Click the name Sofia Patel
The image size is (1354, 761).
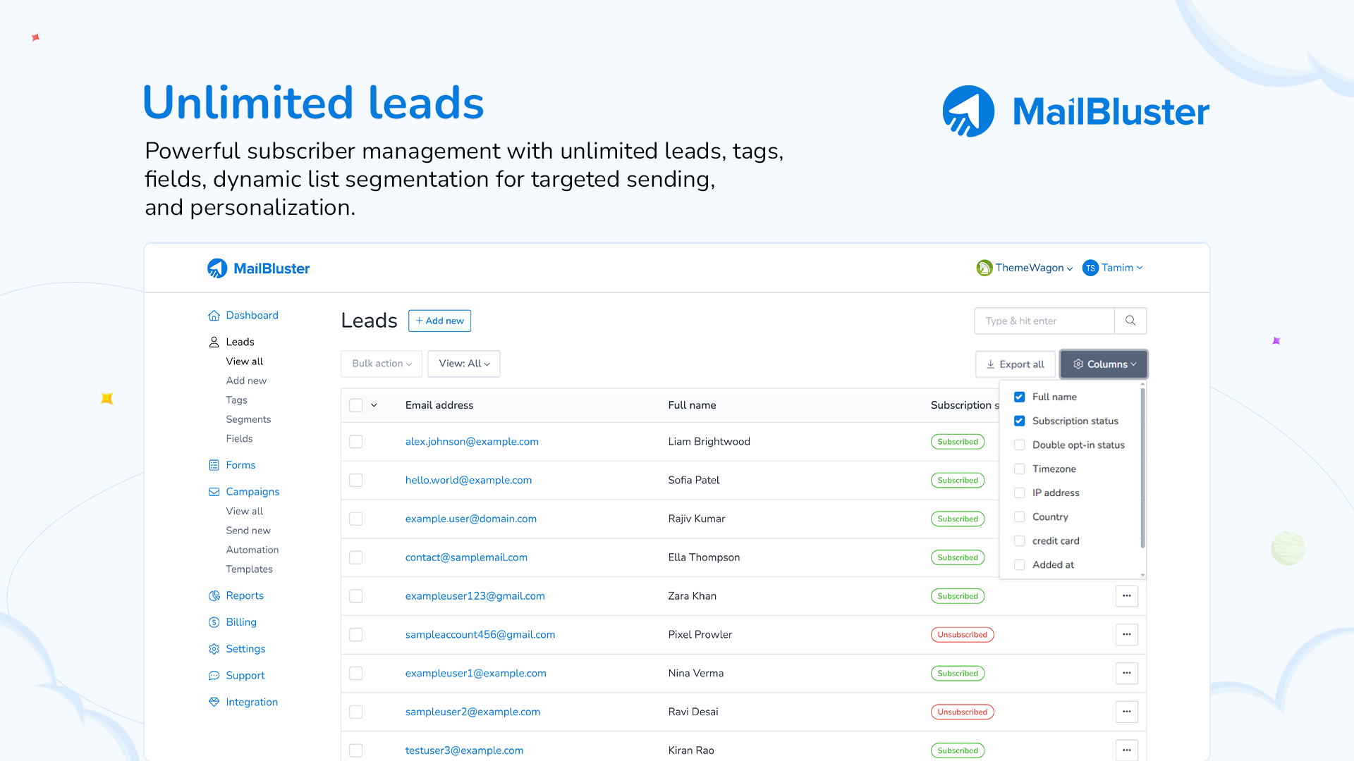(x=694, y=481)
